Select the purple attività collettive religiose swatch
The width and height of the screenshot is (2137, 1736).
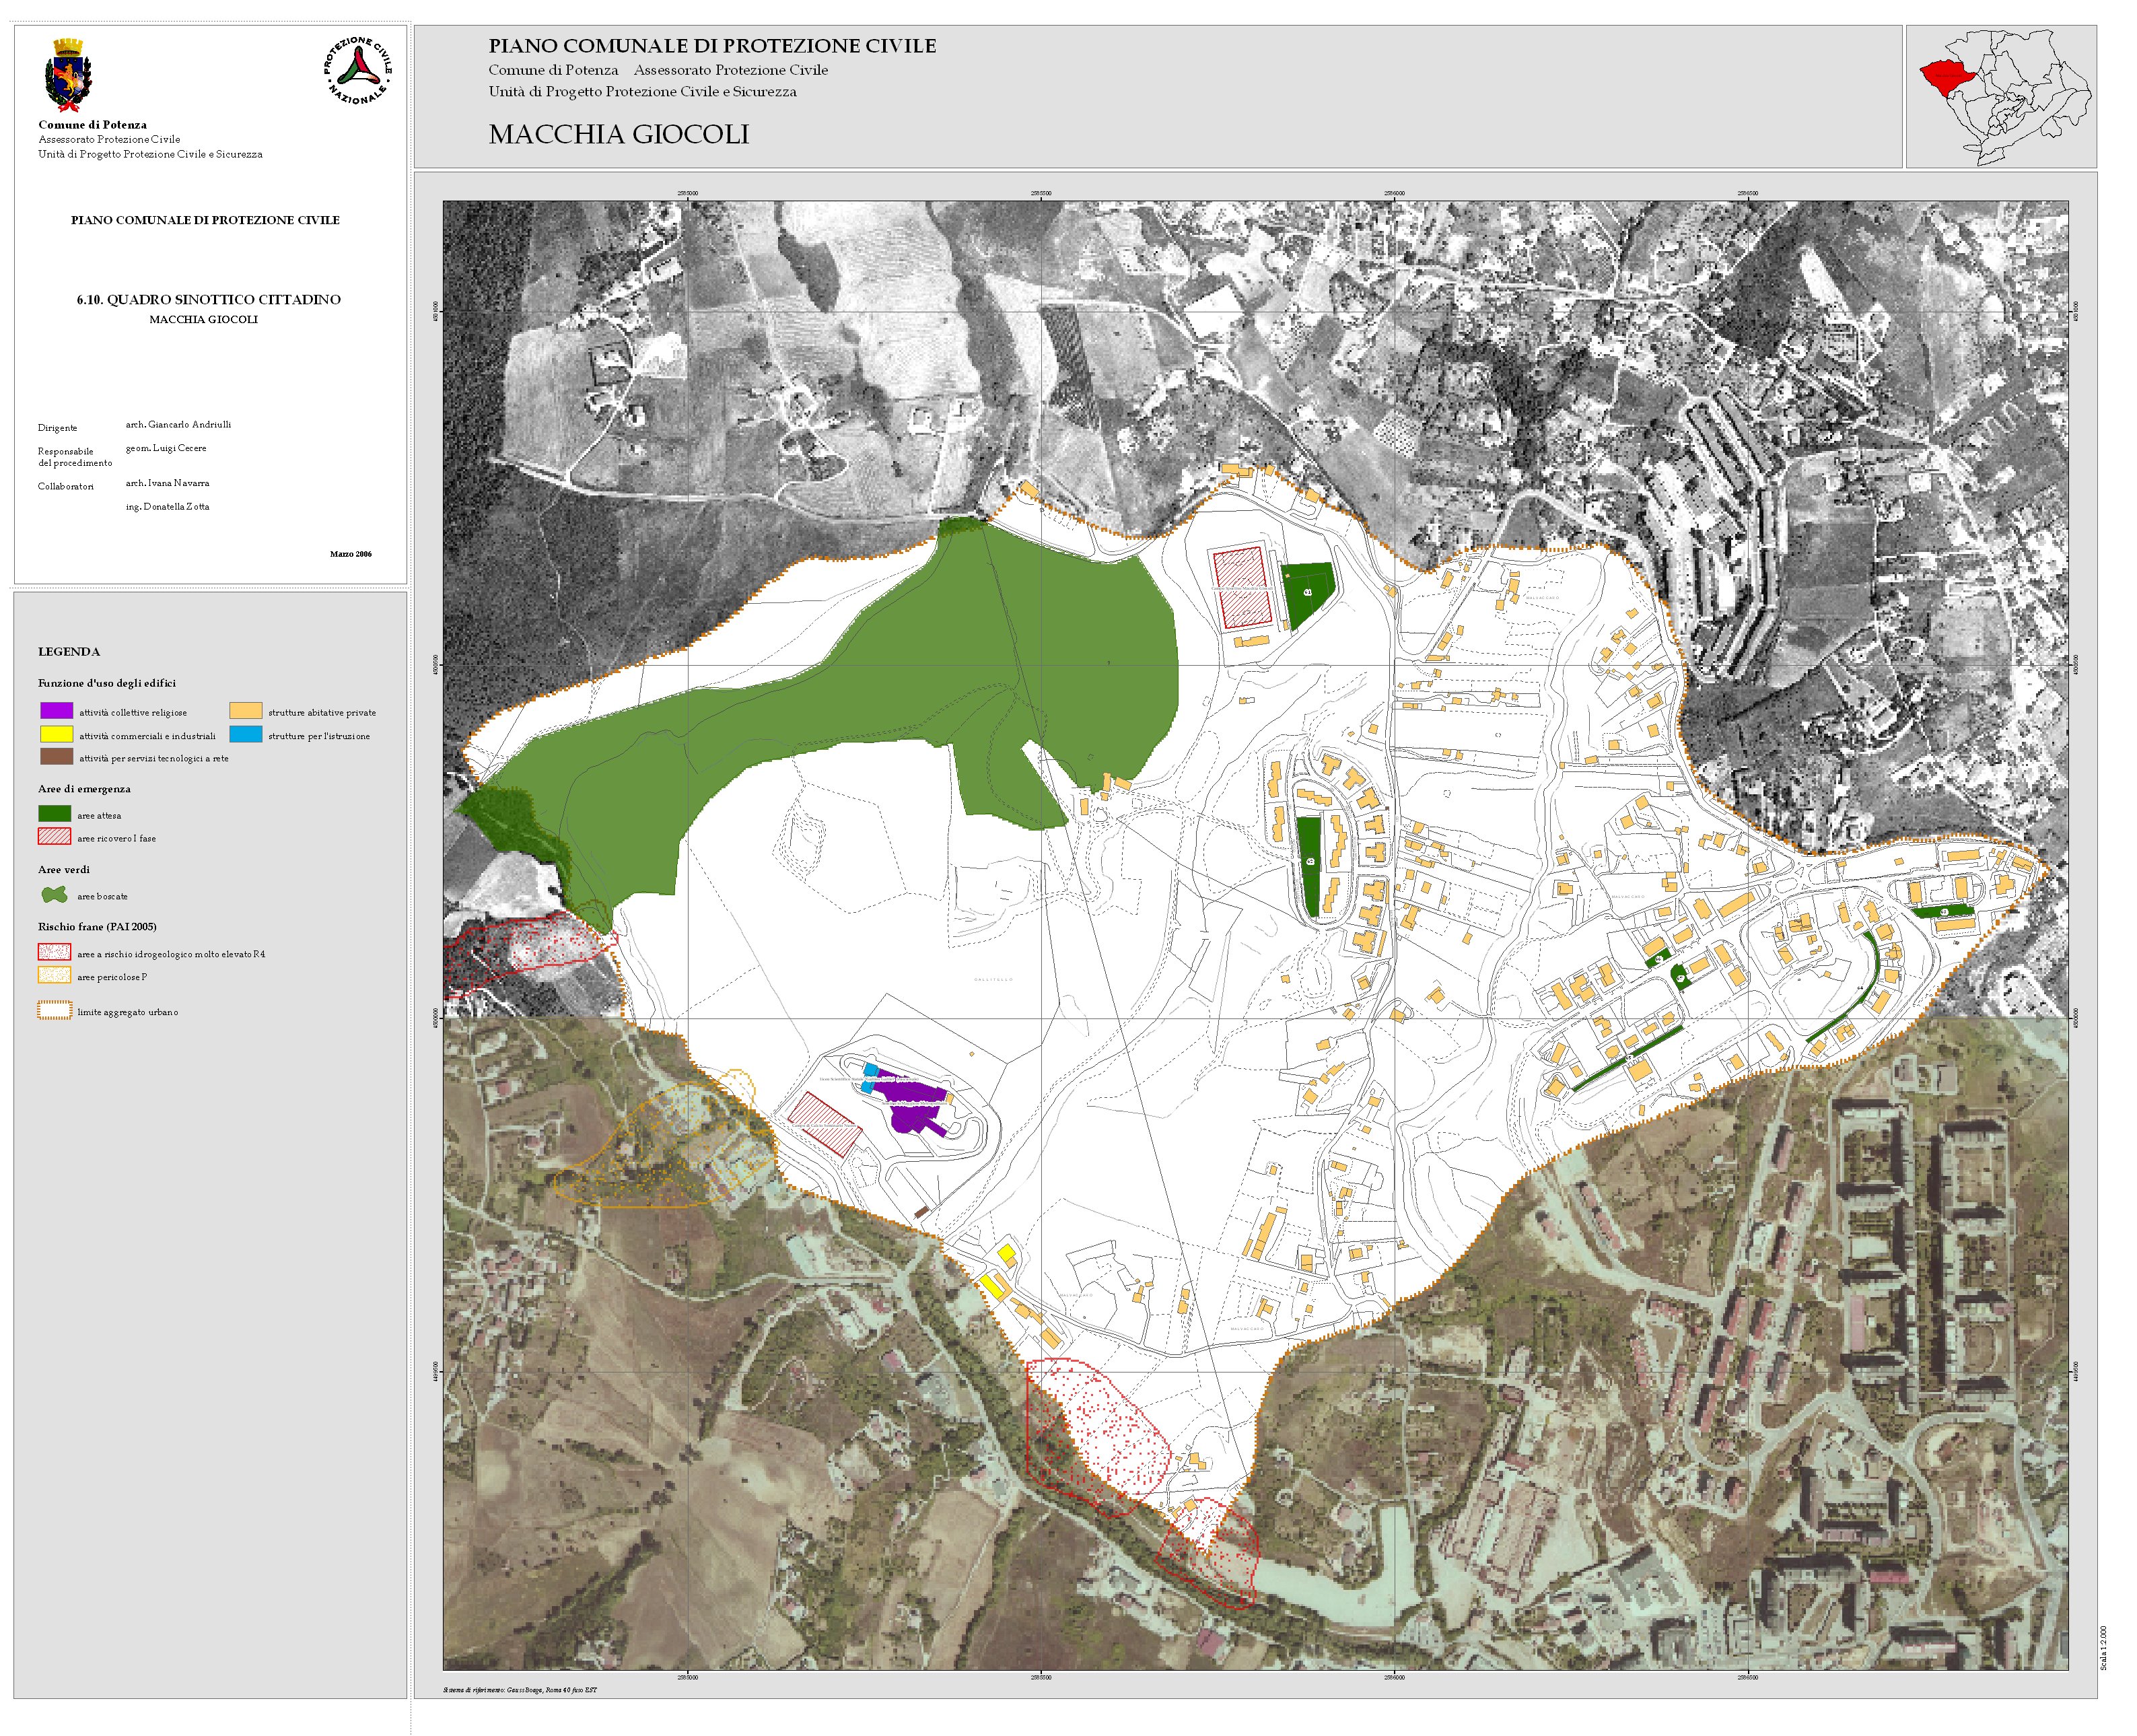click(56, 711)
